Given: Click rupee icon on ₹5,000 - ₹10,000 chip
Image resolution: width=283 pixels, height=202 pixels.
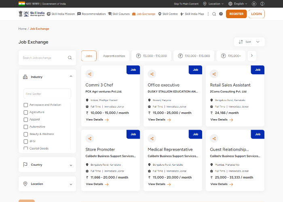Looking at the screenshot, I should coord(138,56).
